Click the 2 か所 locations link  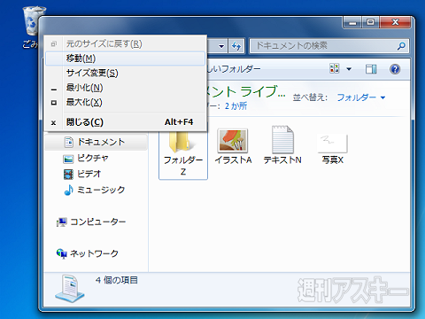click(x=236, y=106)
